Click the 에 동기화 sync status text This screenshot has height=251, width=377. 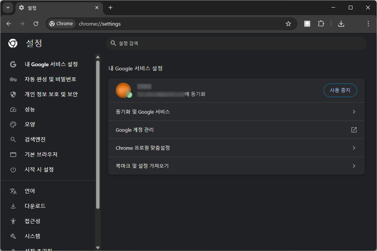[x=195, y=94]
